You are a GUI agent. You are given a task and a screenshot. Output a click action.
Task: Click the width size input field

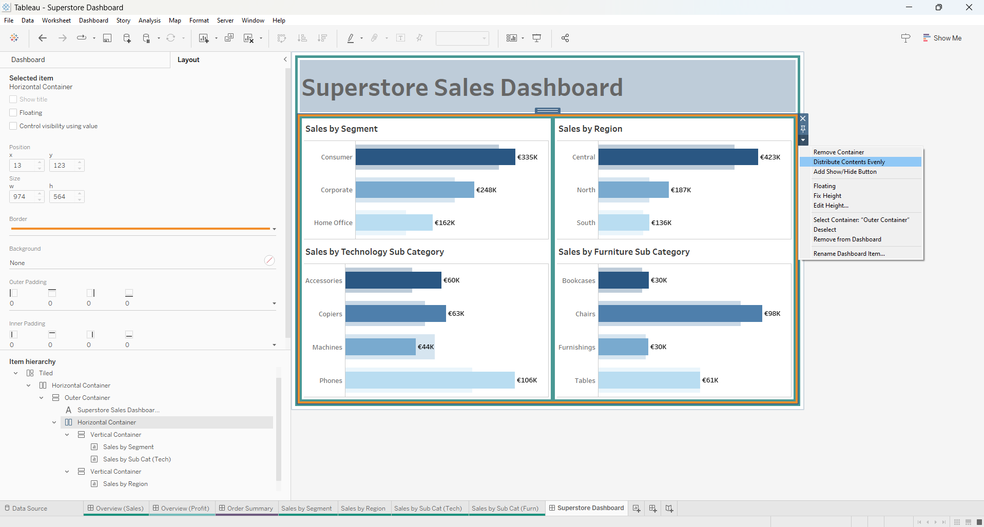pyautogui.click(x=22, y=197)
